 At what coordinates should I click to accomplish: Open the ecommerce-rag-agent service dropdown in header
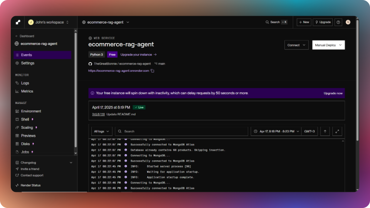coord(106,22)
